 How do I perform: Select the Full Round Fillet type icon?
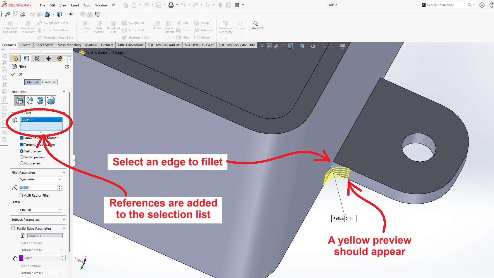click(x=51, y=101)
